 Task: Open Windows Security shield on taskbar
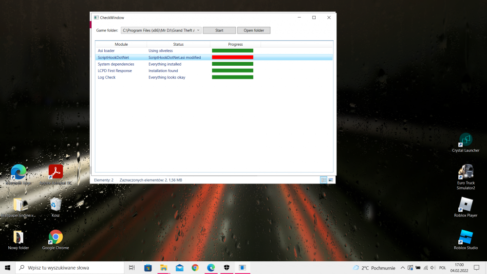[227, 268]
